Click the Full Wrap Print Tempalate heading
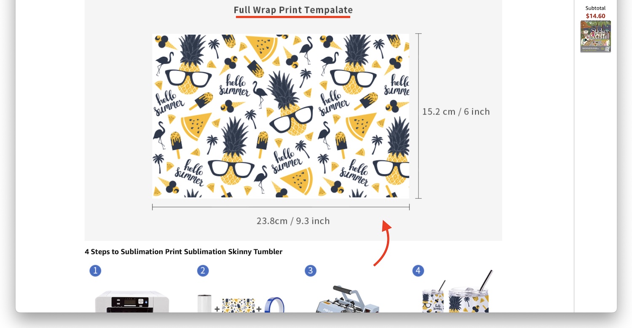This screenshot has width=632, height=328. [293, 10]
